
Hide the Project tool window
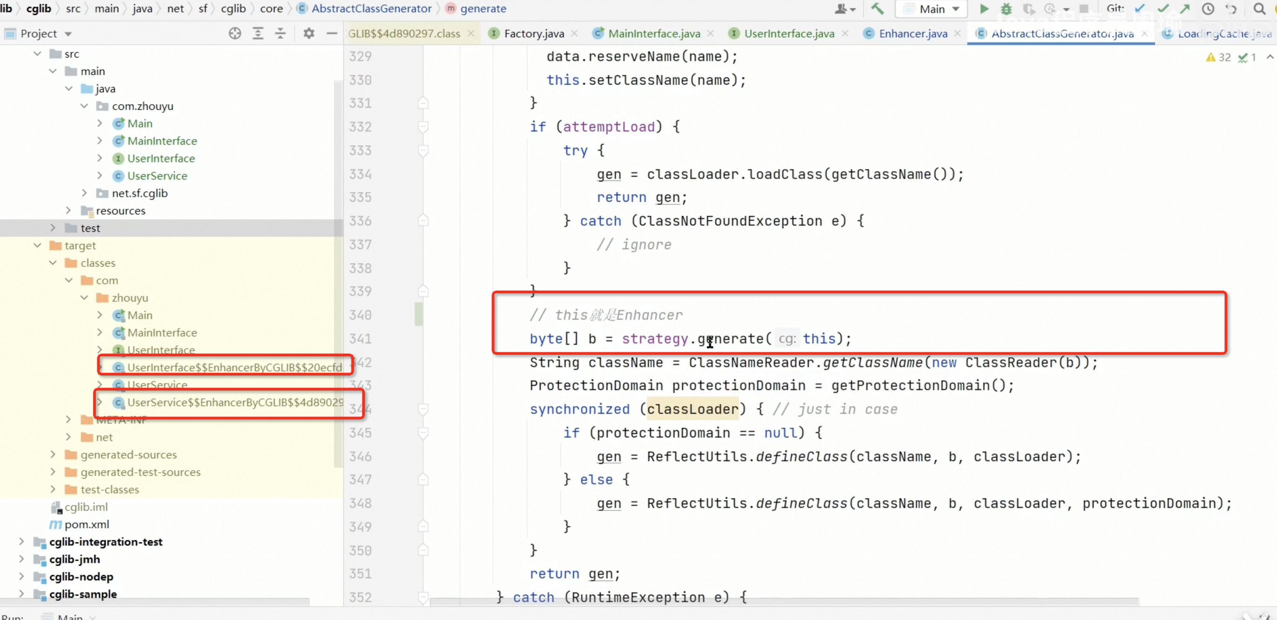[x=332, y=33]
